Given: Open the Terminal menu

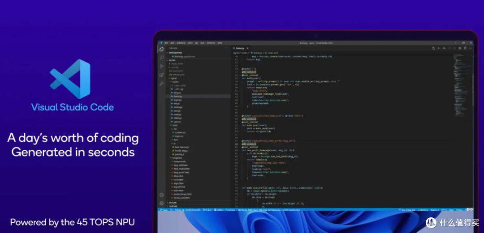Looking at the screenshot, I should [211, 43].
